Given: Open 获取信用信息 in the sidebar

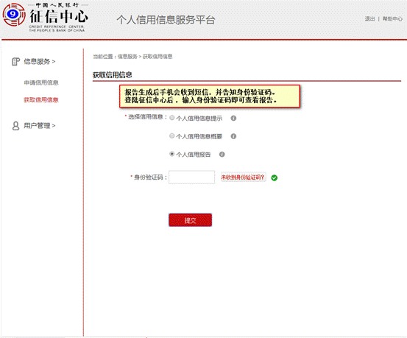Looking at the screenshot, I should pos(41,99).
